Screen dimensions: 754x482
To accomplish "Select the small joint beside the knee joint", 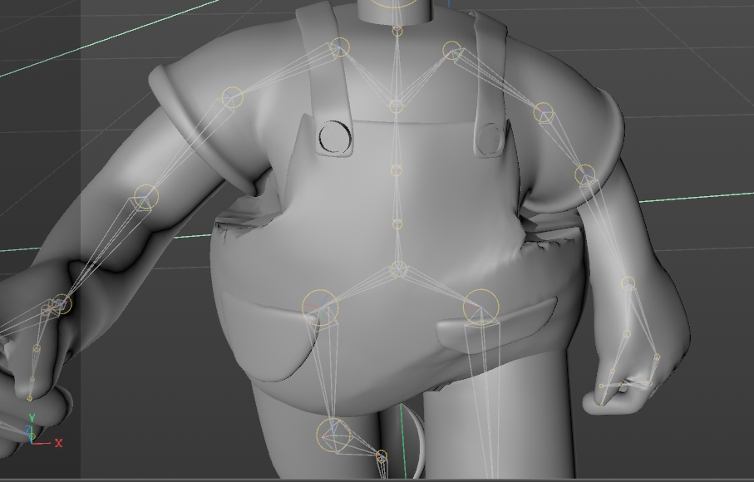I will click(x=382, y=455).
